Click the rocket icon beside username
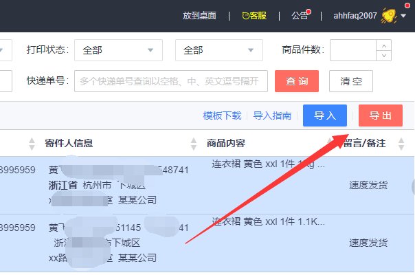415x275 pixels. coord(388,15)
